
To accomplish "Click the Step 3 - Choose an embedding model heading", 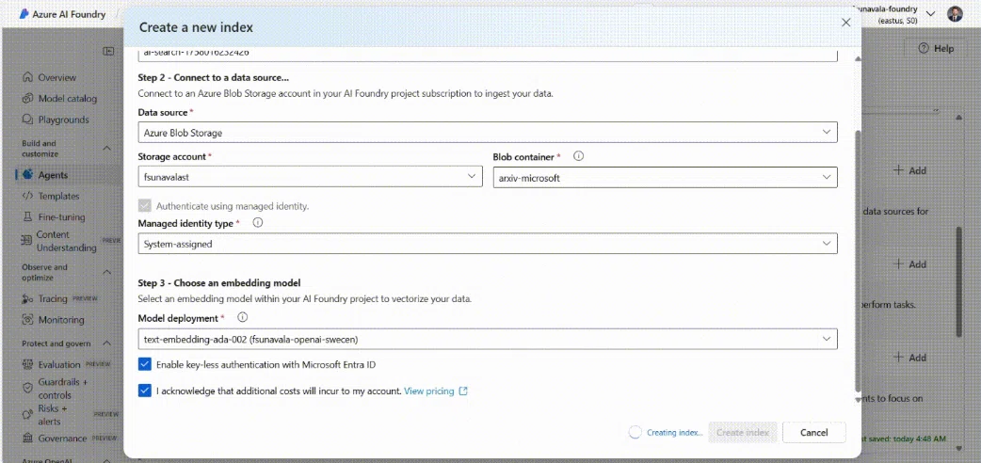I will [219, 283].
